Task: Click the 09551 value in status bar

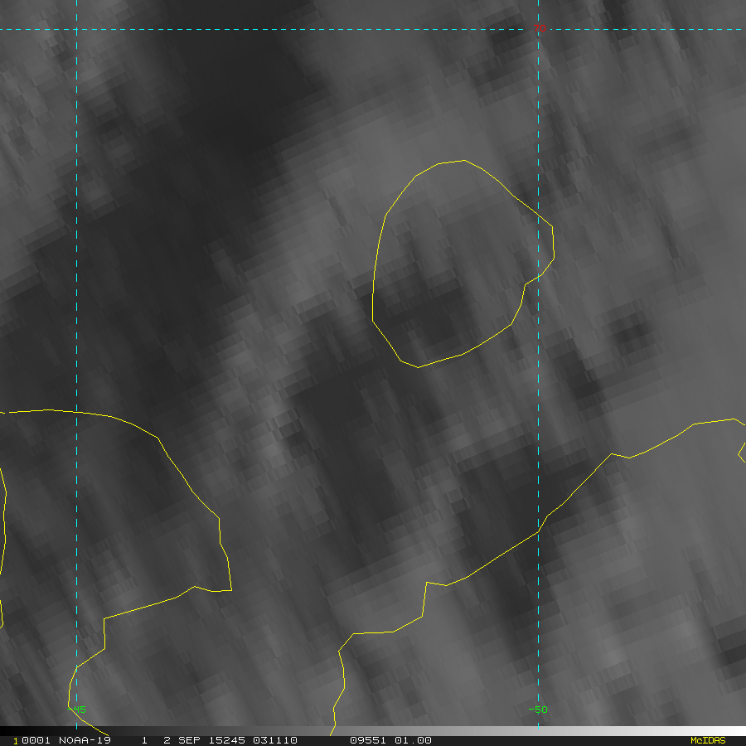Action: click(366, 740)
